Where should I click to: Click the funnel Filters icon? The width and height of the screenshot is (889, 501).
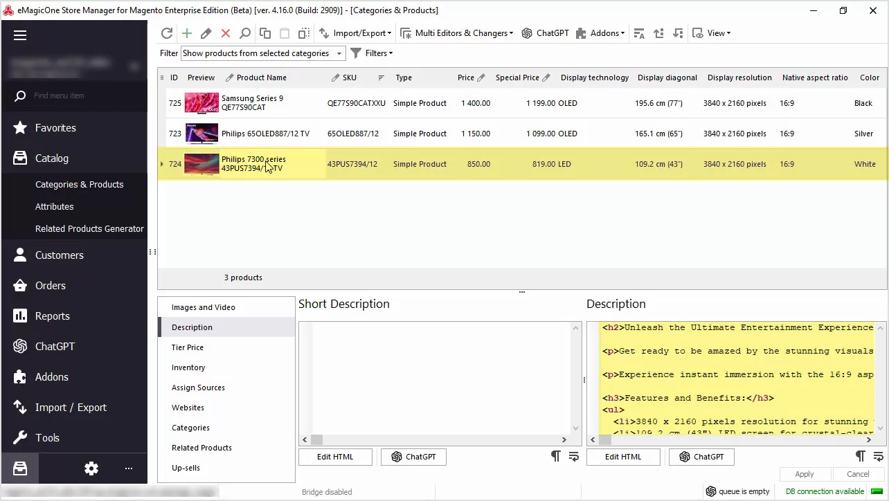click(356, 53)
